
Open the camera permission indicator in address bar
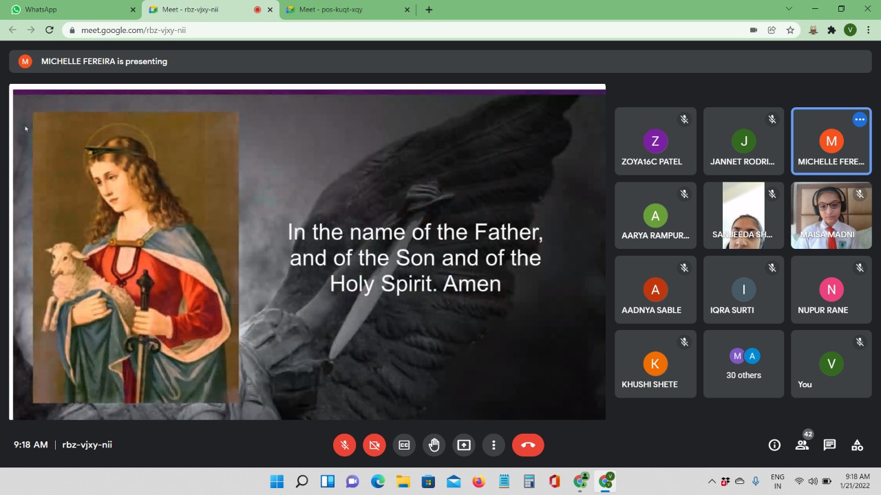pyautogui.click(x=754, y=30)
